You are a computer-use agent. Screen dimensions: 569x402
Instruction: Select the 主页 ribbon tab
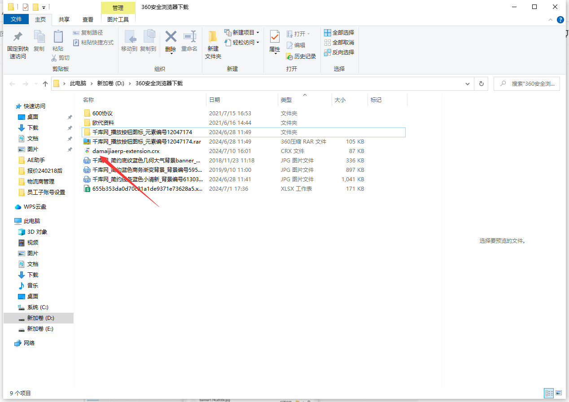click(40, 19)
